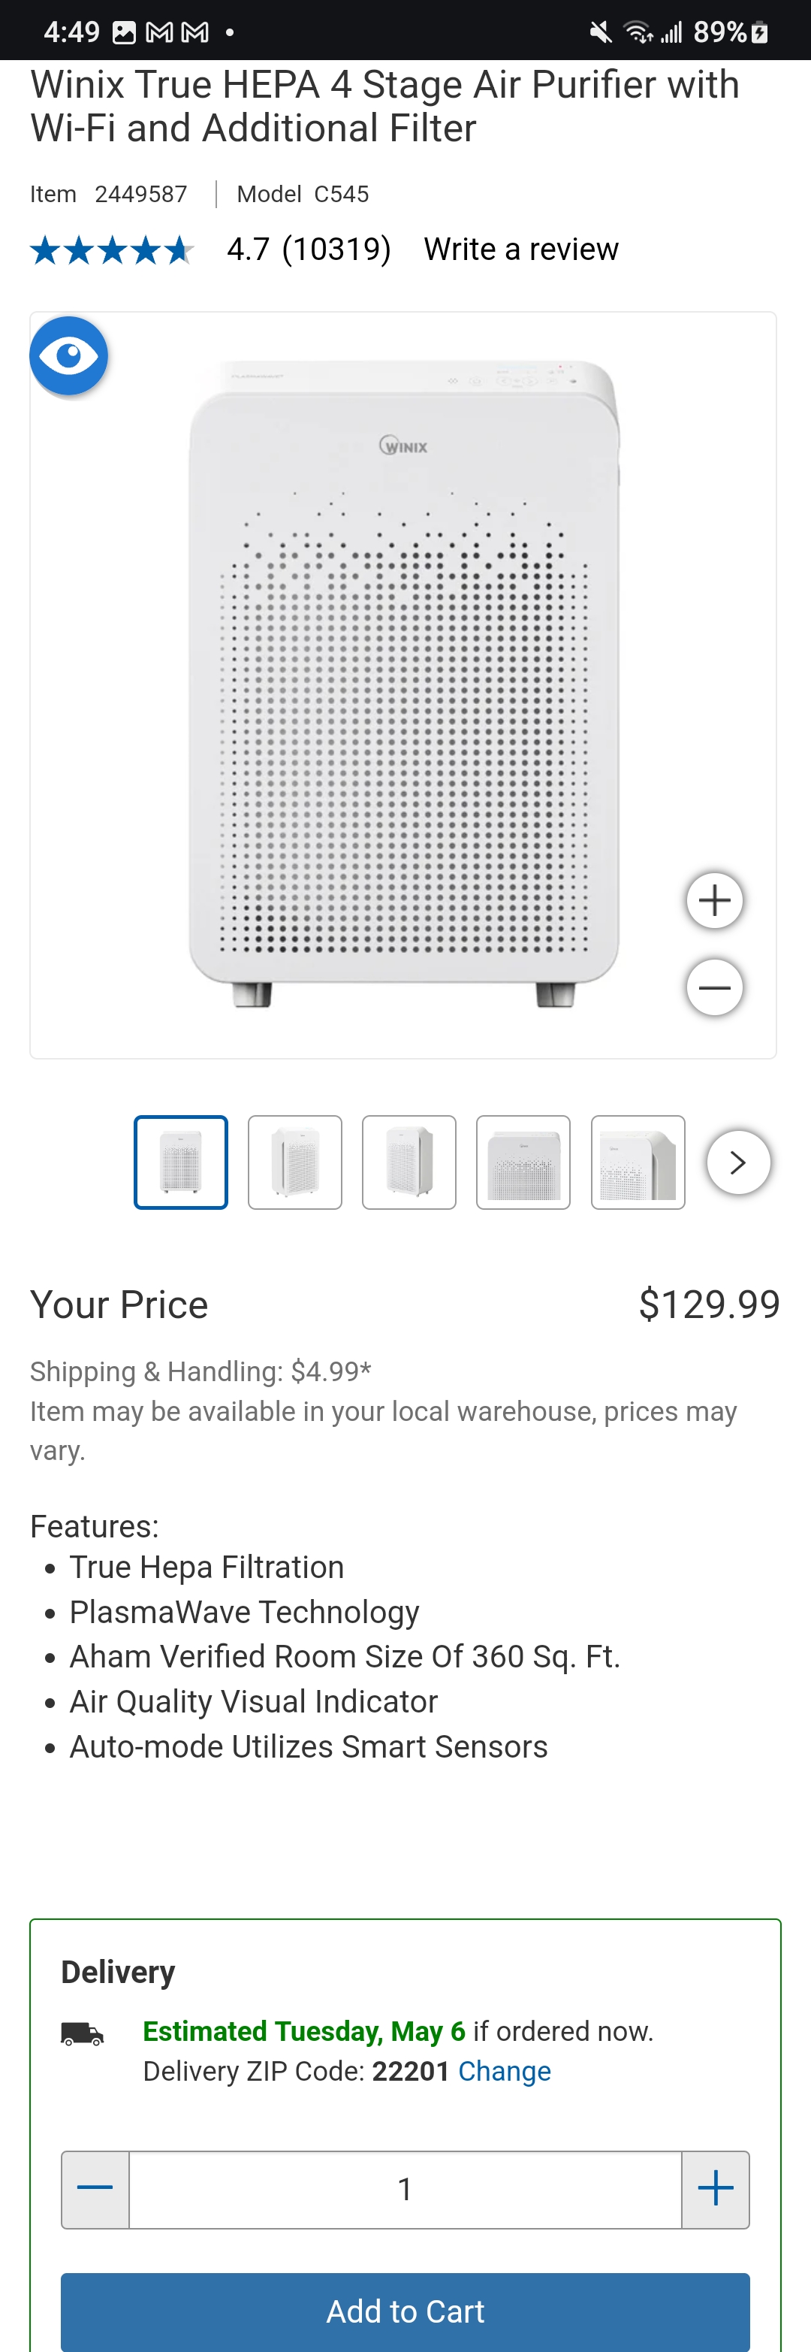811x2352 pixels.
Task: Tap the main Winix purifier image
Action: (403, 685)
